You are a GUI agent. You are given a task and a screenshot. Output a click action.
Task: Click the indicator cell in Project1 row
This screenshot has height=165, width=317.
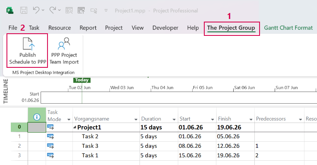click(x=37, y=127)
